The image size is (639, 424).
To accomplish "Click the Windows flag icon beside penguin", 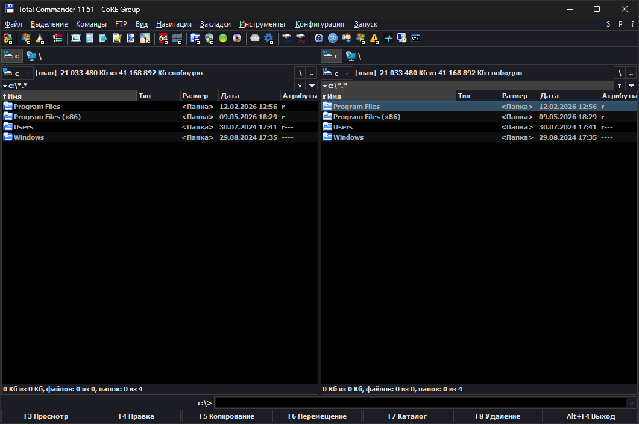I will click(26, 39).
